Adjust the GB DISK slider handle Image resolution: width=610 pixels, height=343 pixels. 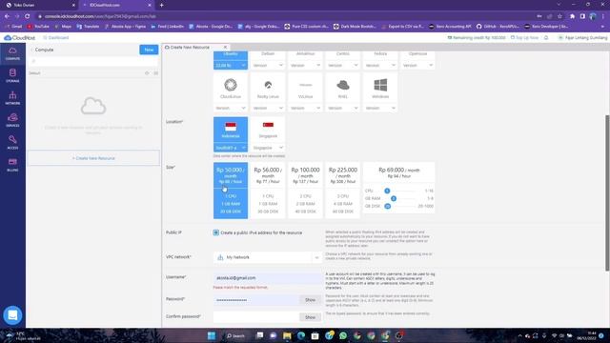point(388,206)
